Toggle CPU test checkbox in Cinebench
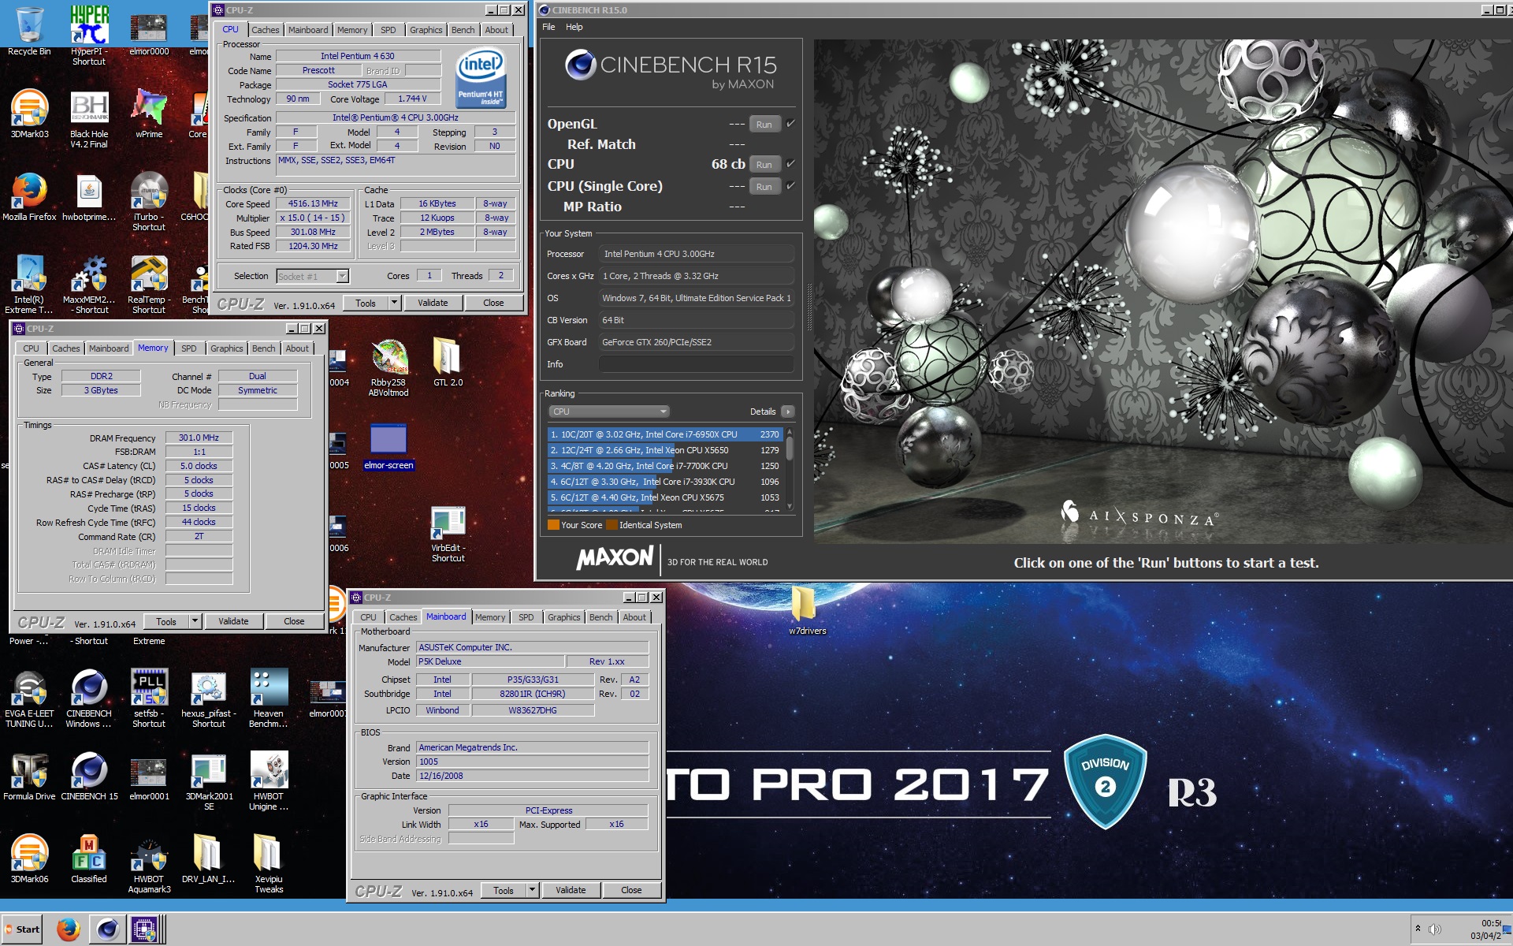 tap(790, 164)
